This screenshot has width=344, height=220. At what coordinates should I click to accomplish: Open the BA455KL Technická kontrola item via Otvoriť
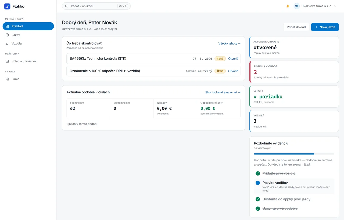pos(233,58)
